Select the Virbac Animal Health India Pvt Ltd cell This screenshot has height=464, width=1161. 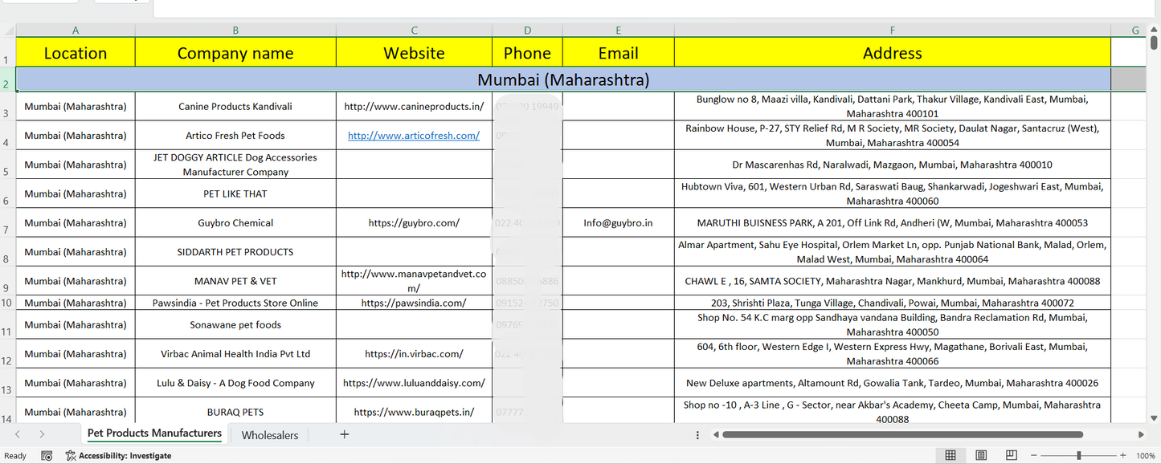point(235,353)
